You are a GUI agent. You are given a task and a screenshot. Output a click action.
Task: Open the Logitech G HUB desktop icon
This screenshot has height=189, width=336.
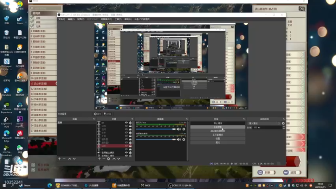(x=6, y=122)
